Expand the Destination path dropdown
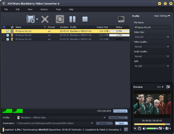 [92, 123]
